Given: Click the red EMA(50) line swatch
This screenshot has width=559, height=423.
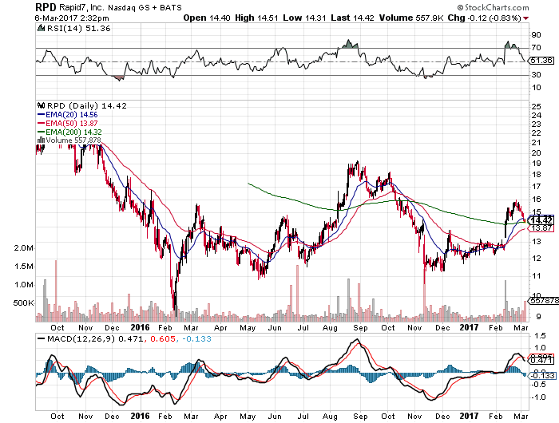Looking at the screenshot, I should 42,123.
